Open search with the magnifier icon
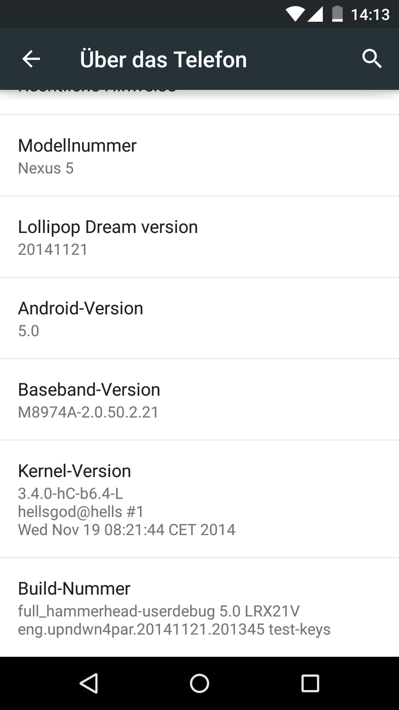Screen dimensions: 399x710 (372, 59)
